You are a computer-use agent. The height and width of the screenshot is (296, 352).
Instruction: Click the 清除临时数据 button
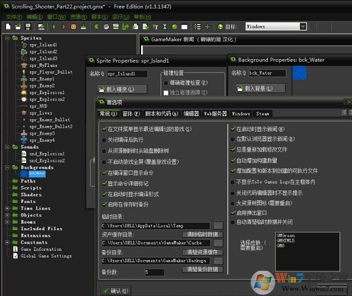pos(203,234)
